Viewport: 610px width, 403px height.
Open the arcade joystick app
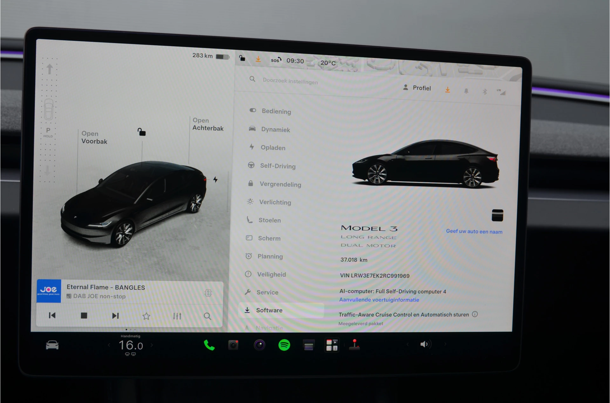tap(355, 345)
